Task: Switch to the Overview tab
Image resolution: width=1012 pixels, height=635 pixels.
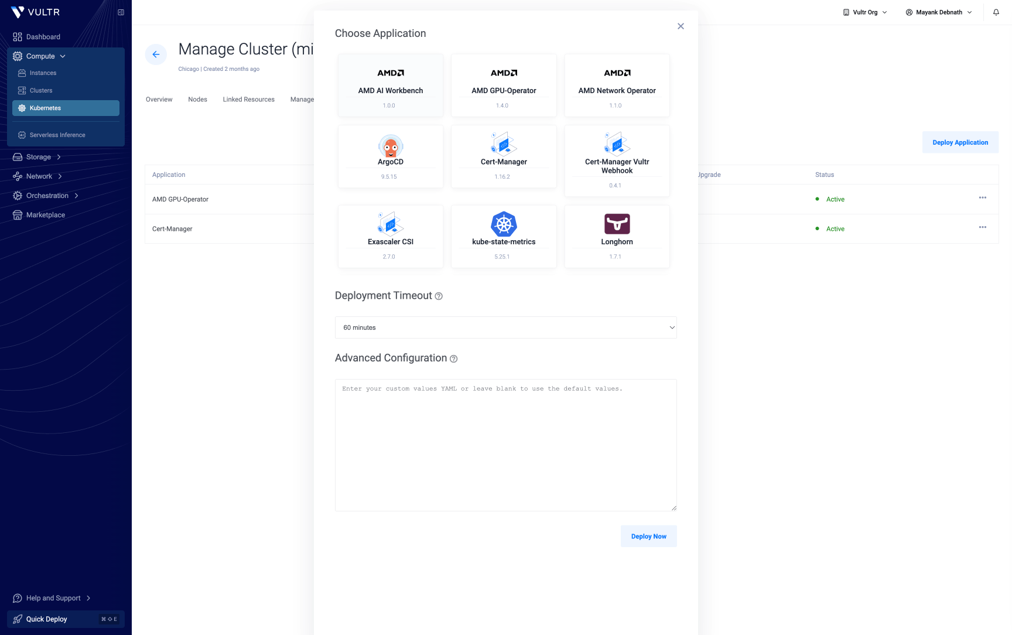Action: pyautogui.click(x=159, y=100)
